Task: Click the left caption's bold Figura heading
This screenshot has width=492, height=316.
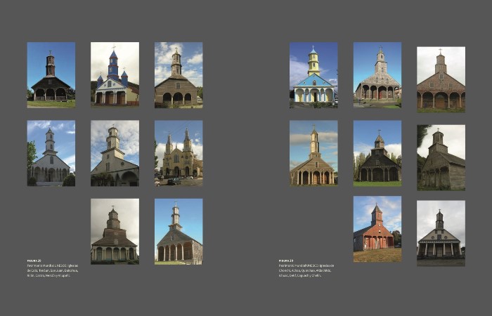Action: point(34,261)
